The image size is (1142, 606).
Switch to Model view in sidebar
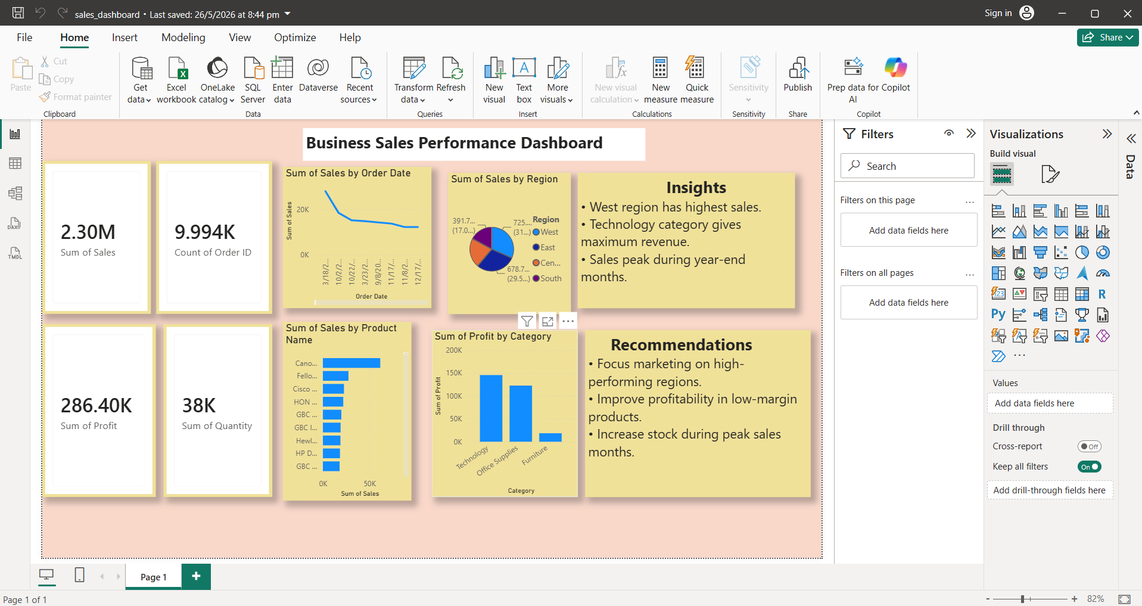coord(15,193)
